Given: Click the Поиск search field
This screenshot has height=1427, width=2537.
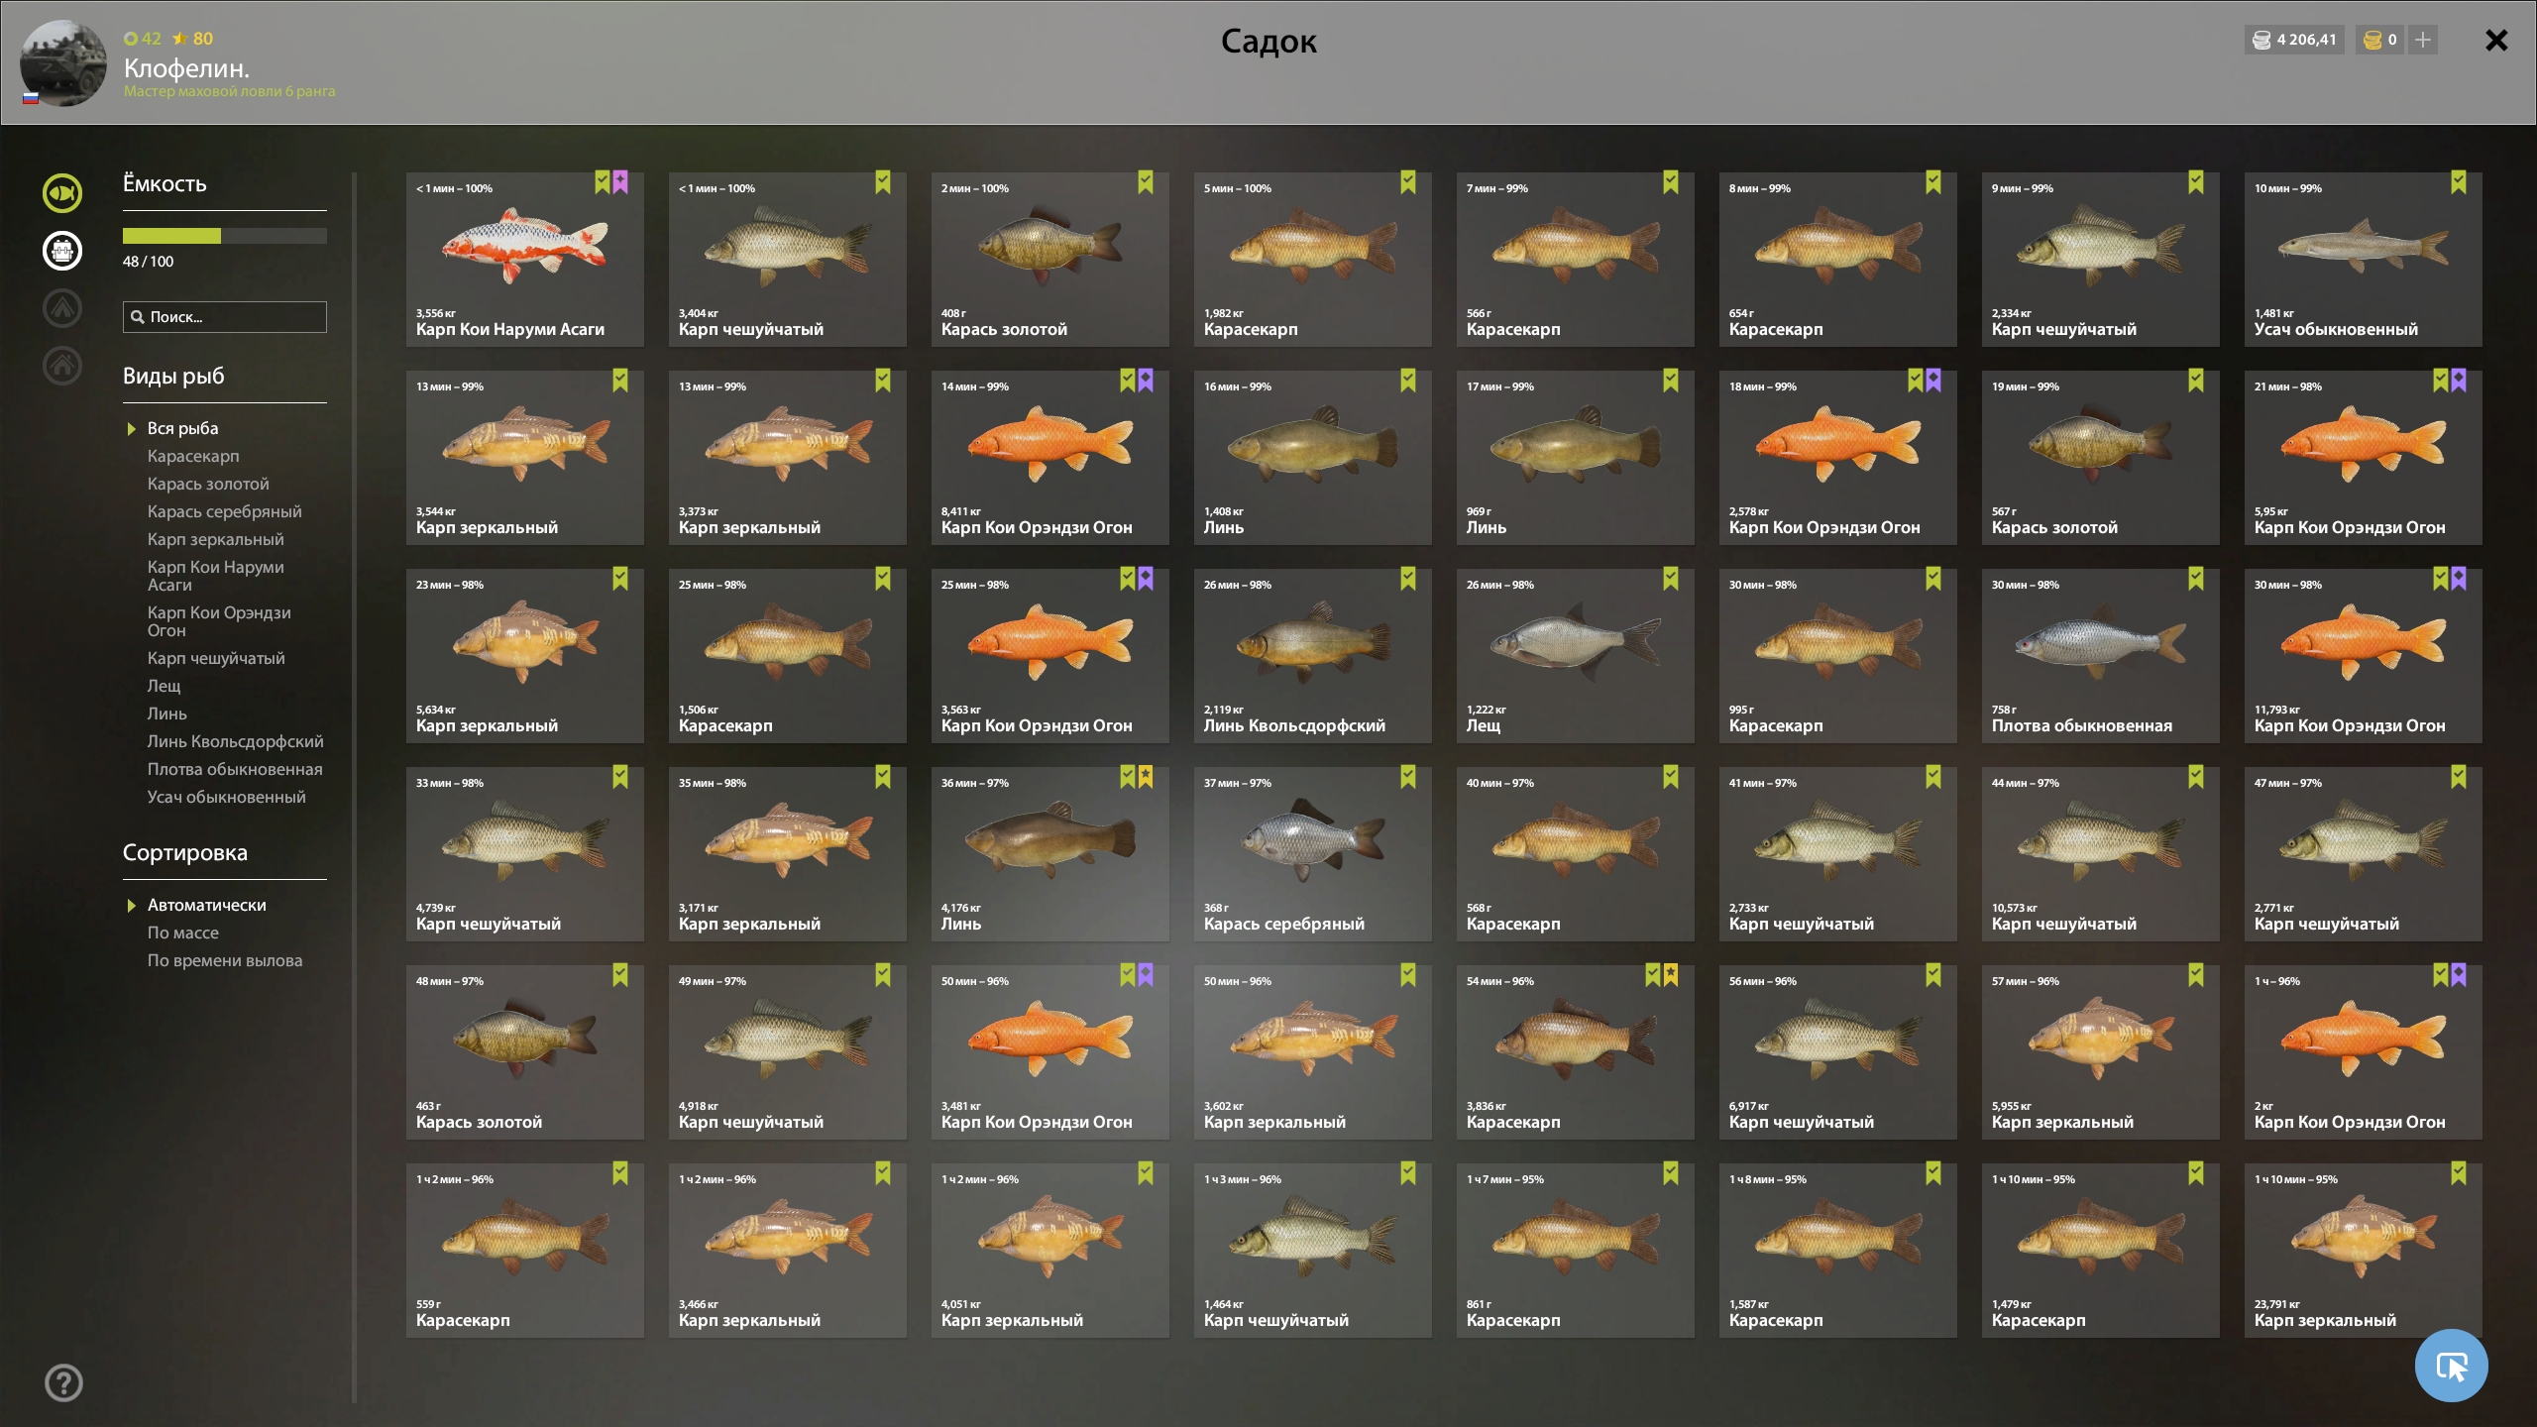Looking at the screenshot, I should (225, 317).
